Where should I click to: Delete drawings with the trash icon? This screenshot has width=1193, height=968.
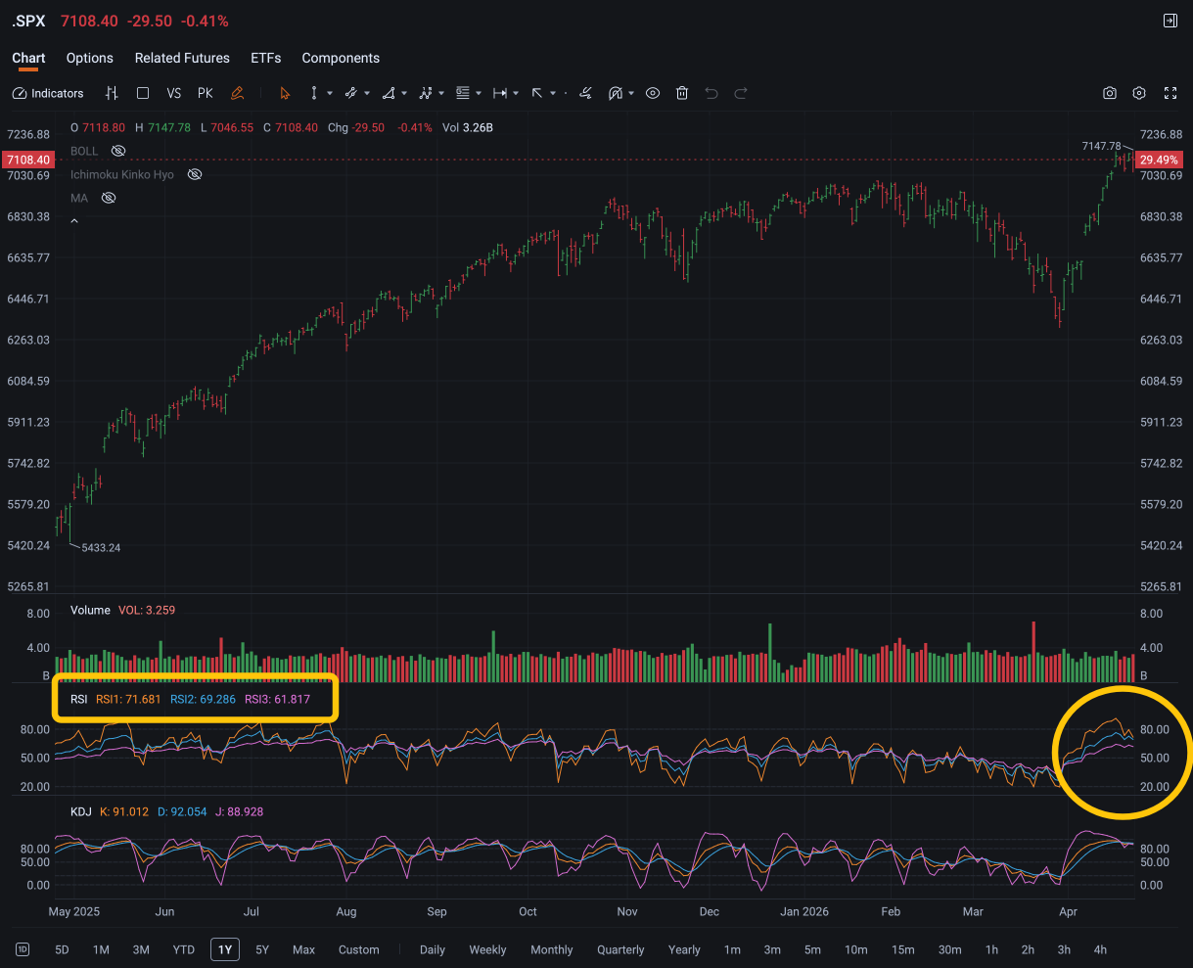coord(682,93)
